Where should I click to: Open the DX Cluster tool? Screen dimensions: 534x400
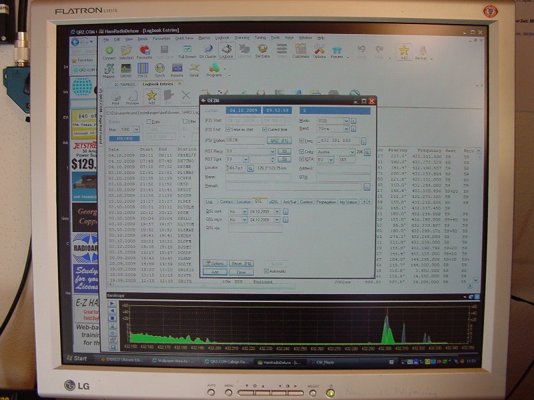pyautogui.click(x=208, y=50)
